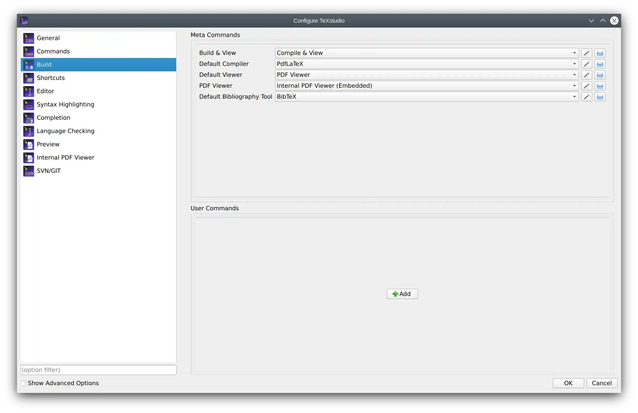Restore default for Build & View
The height and width of the screenshot is (413, 638).
point(600,53)
